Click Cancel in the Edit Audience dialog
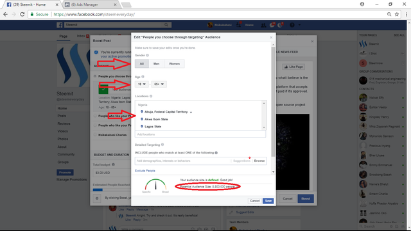The width and height of the screenshot is (411, 231). click(255, 201)
